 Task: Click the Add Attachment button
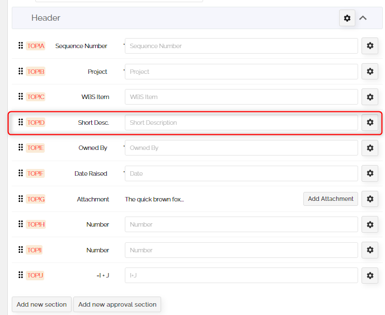[330, 199]
